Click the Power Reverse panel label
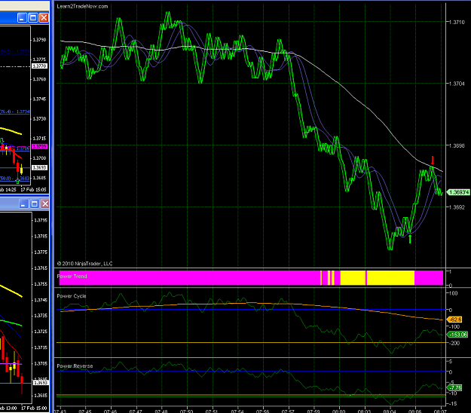 tap(75, 366)
